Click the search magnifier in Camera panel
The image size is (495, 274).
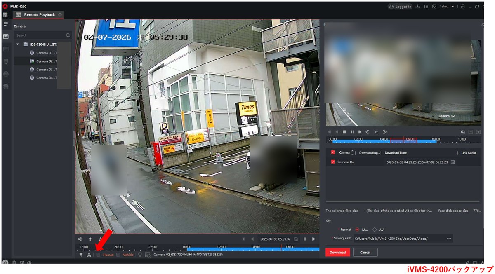pos(68,35)
